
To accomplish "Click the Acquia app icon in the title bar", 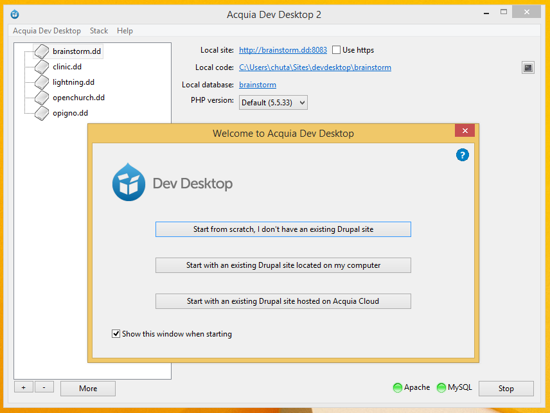I will click(15, 14).
